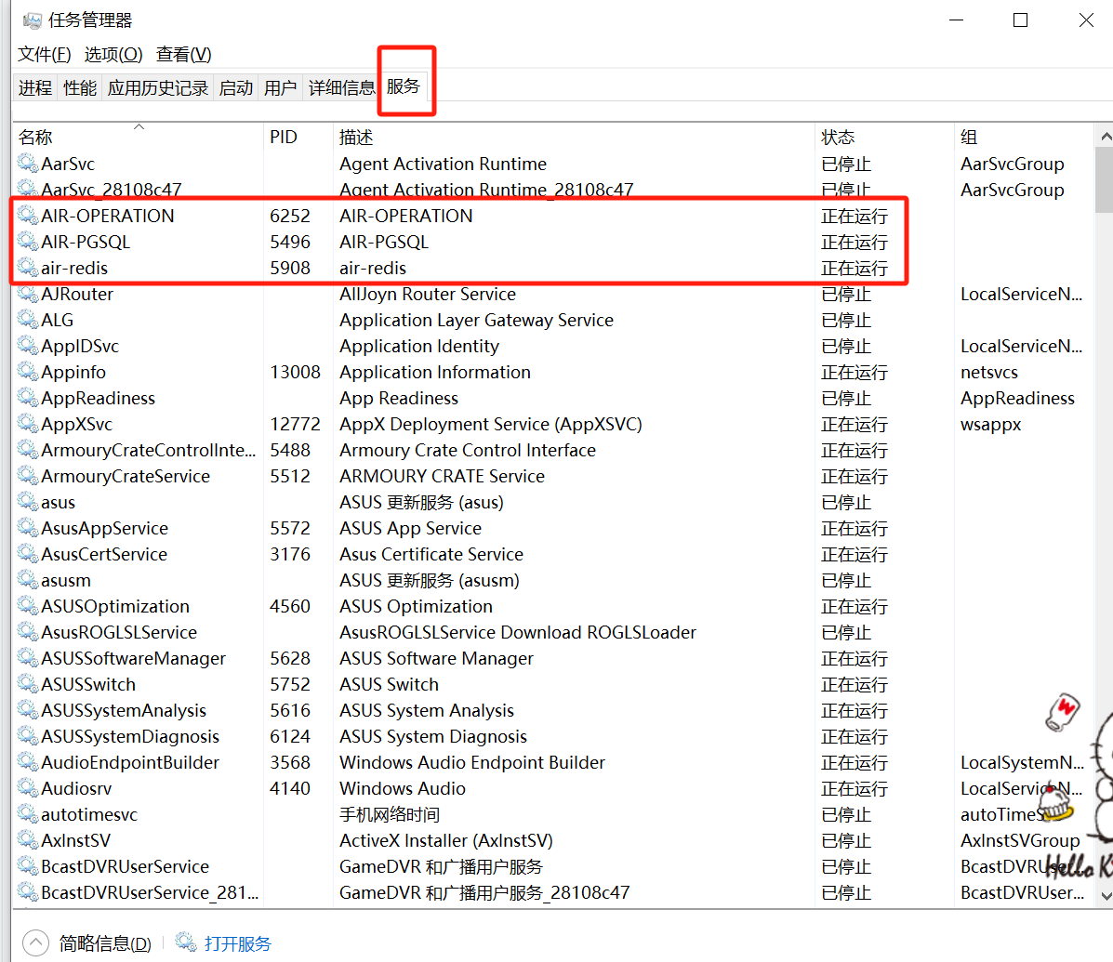Click the gear icon of ASUSSwitch service
1113x962 pixels.
tap(28, 684)
